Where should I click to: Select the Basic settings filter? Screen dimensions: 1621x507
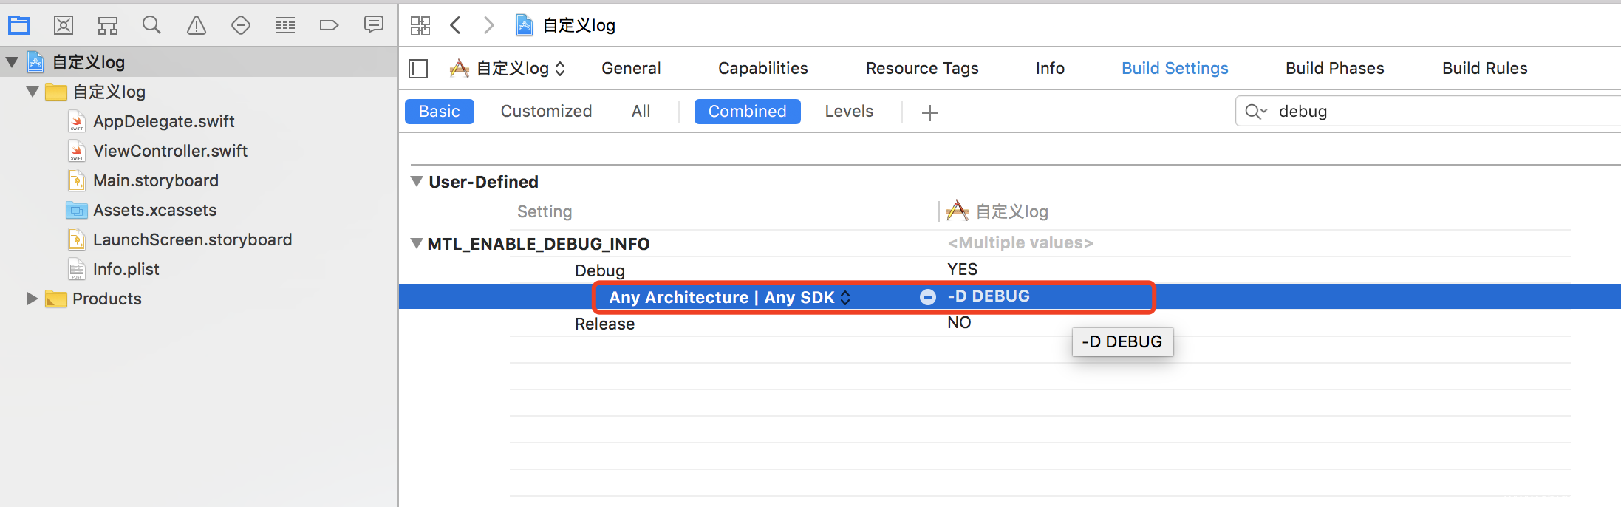click(x=440, y=112)
